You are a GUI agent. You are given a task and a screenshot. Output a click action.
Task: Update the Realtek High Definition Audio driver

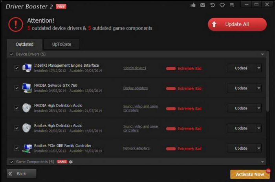tap(241, 128)
